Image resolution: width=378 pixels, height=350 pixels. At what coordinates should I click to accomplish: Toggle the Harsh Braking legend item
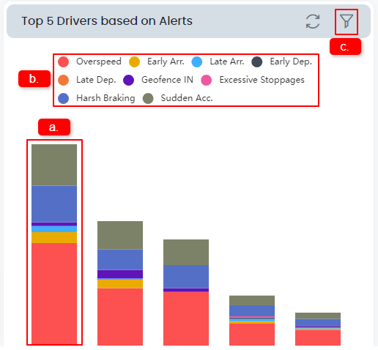(97, 98)
